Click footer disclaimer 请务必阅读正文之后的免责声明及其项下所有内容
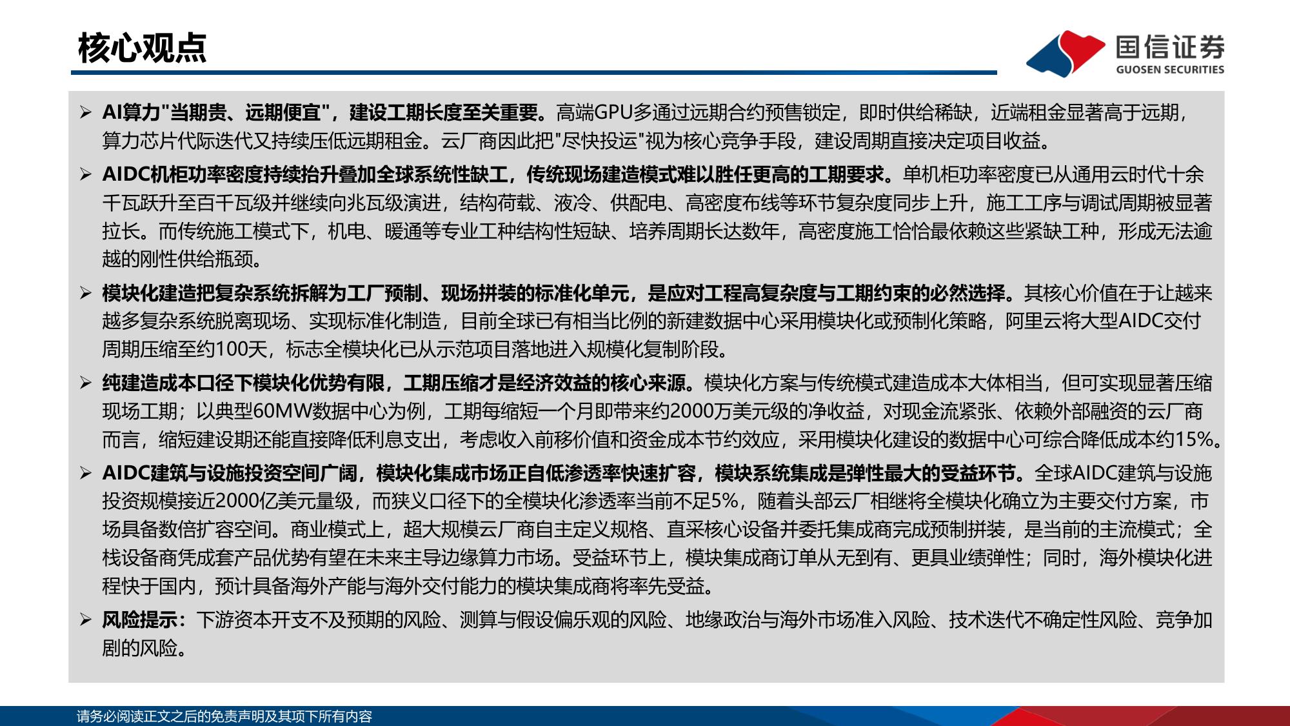Image resolution: width=1290 pixels, height=726 pixels. point(224,716)
